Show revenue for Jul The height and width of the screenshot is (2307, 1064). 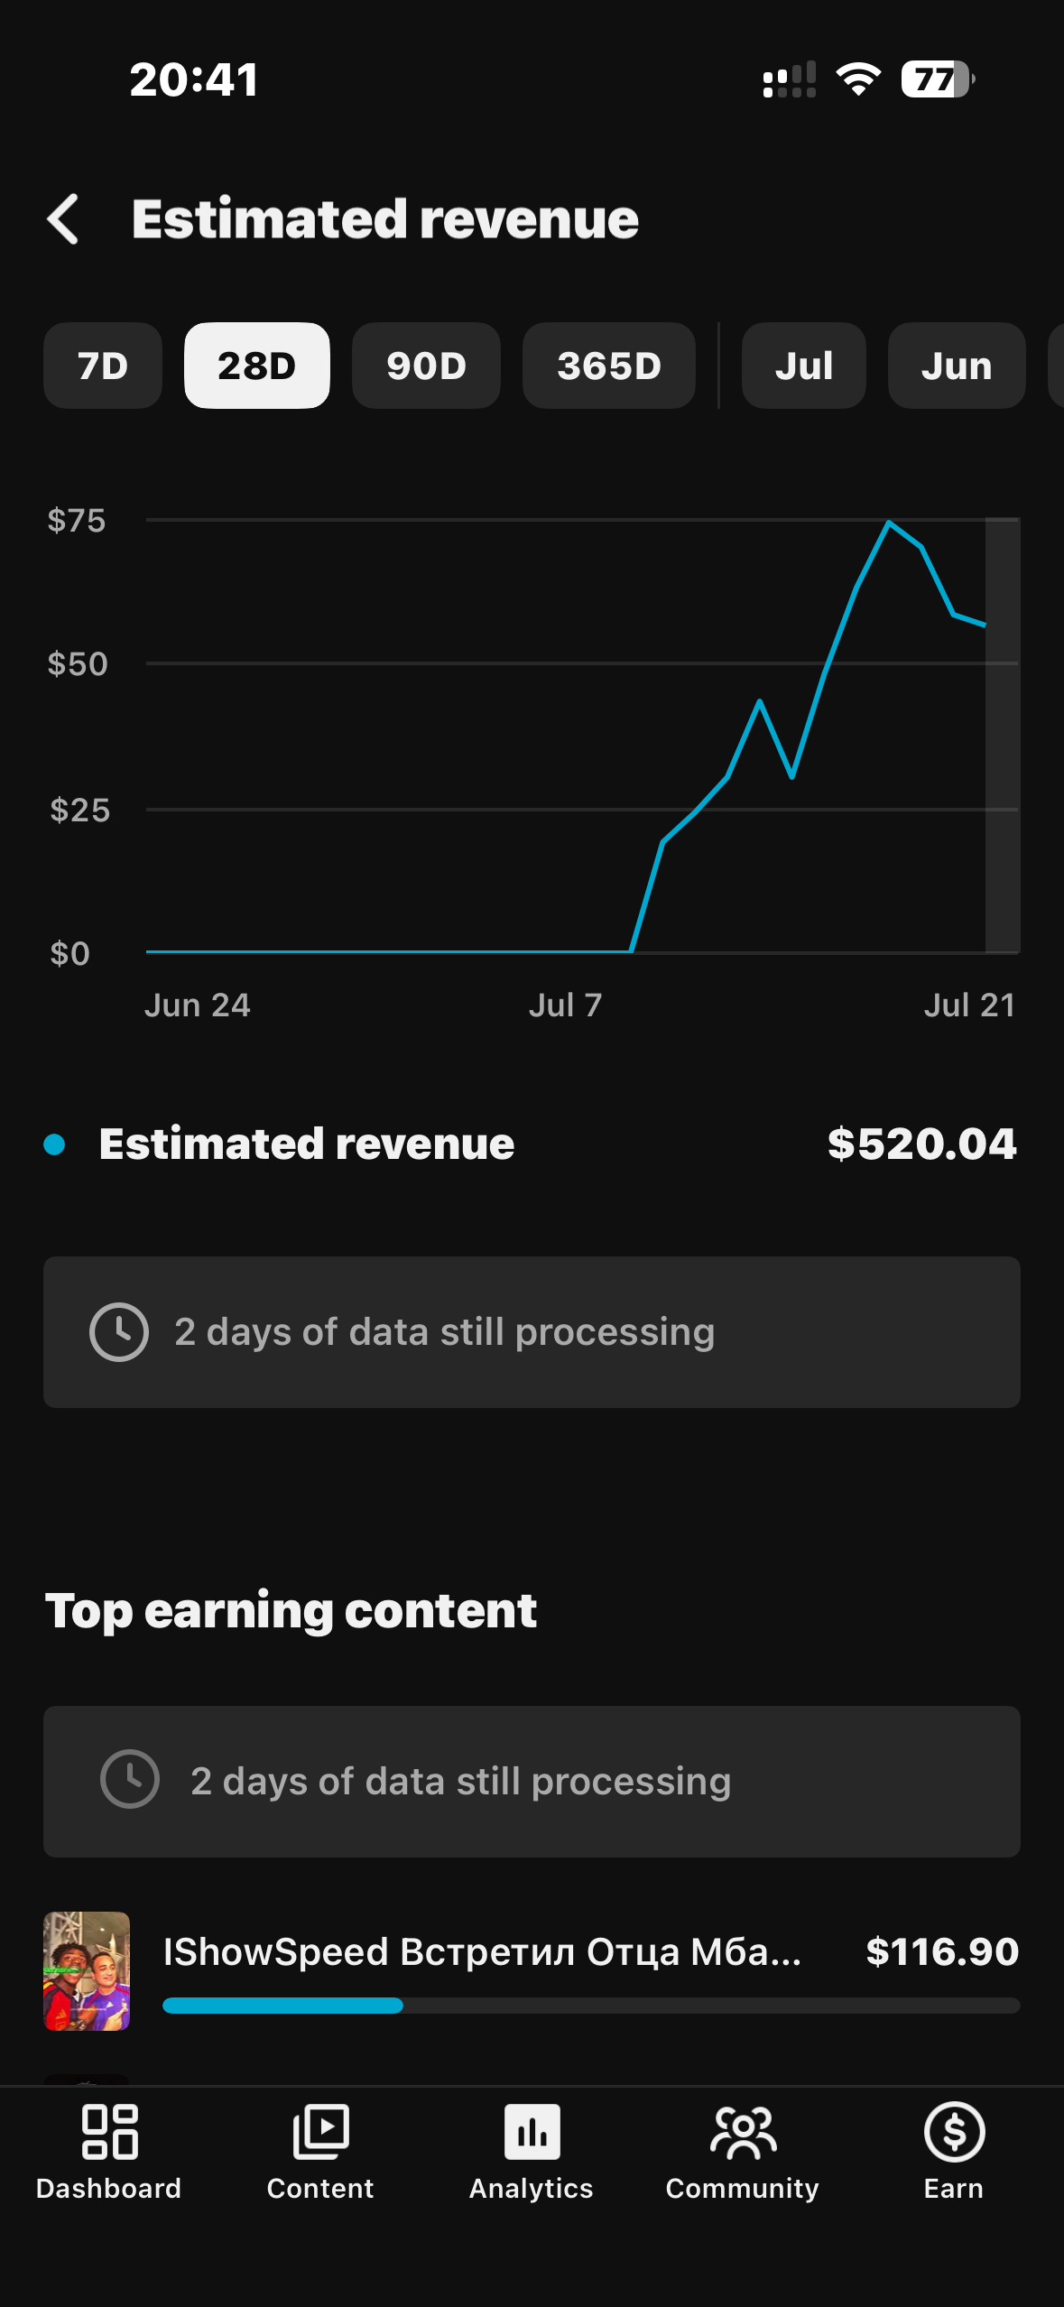pos(803,366)
